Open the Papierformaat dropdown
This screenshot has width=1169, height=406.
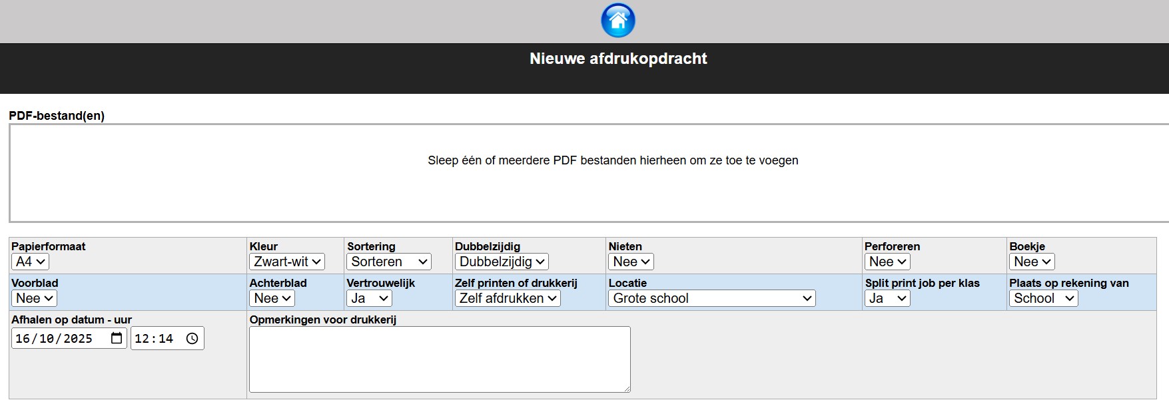click(30, 262)
